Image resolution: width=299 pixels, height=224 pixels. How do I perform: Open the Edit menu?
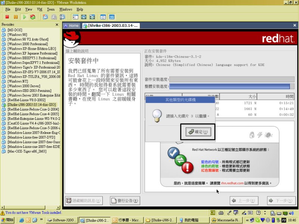coord(18,9)
